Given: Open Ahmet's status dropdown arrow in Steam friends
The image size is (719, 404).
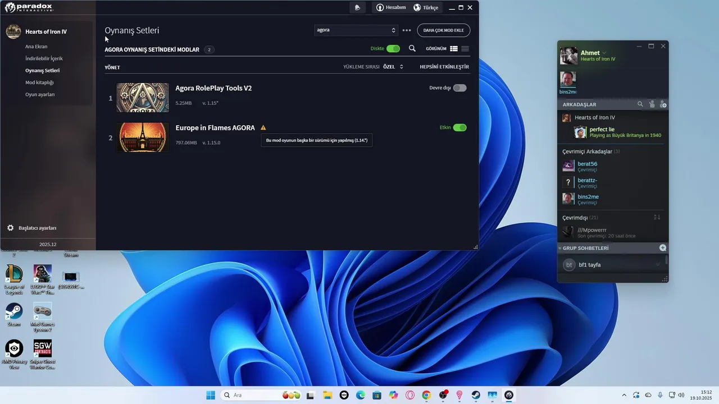Looking at the screenshot, I should pyautogui.click(x=604, y=53).
